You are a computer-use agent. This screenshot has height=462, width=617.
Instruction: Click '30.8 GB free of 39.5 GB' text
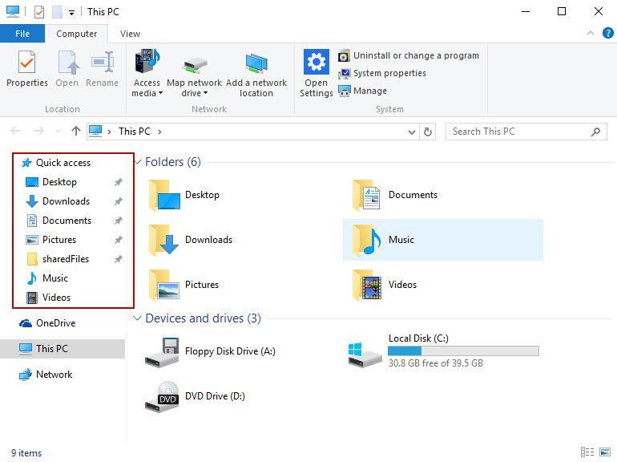(x=436, y=363)
